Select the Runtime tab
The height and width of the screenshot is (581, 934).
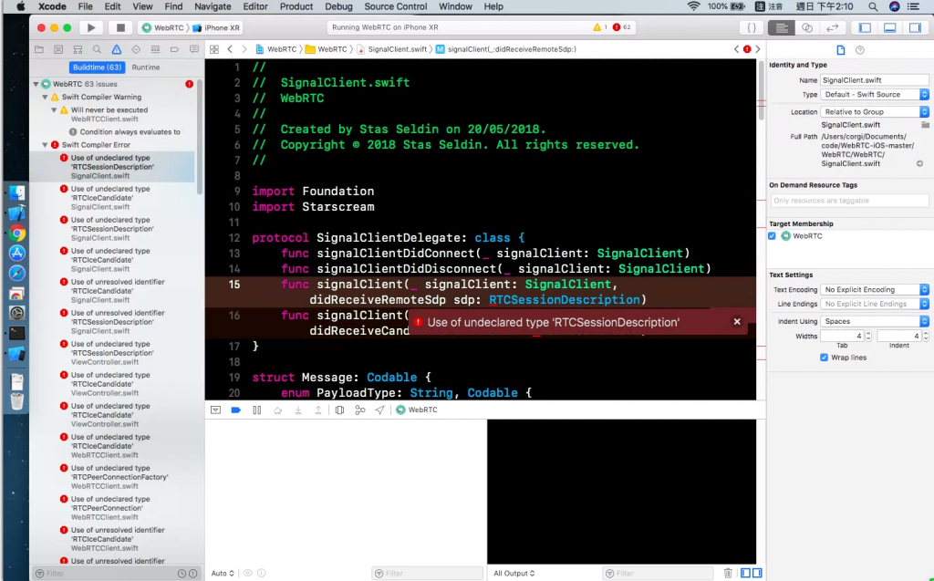pos(146,67)
